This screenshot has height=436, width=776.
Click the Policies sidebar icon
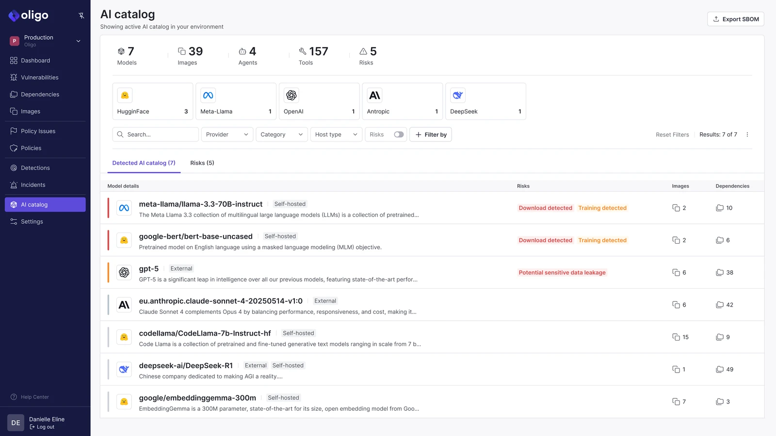point(14,148)
